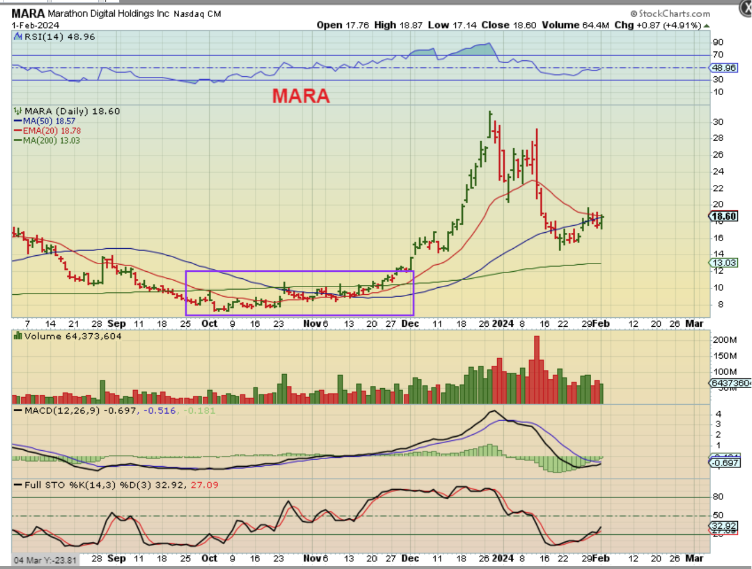
Task: Click the 18.60 price axis tag
Action: tap(724, 216)
